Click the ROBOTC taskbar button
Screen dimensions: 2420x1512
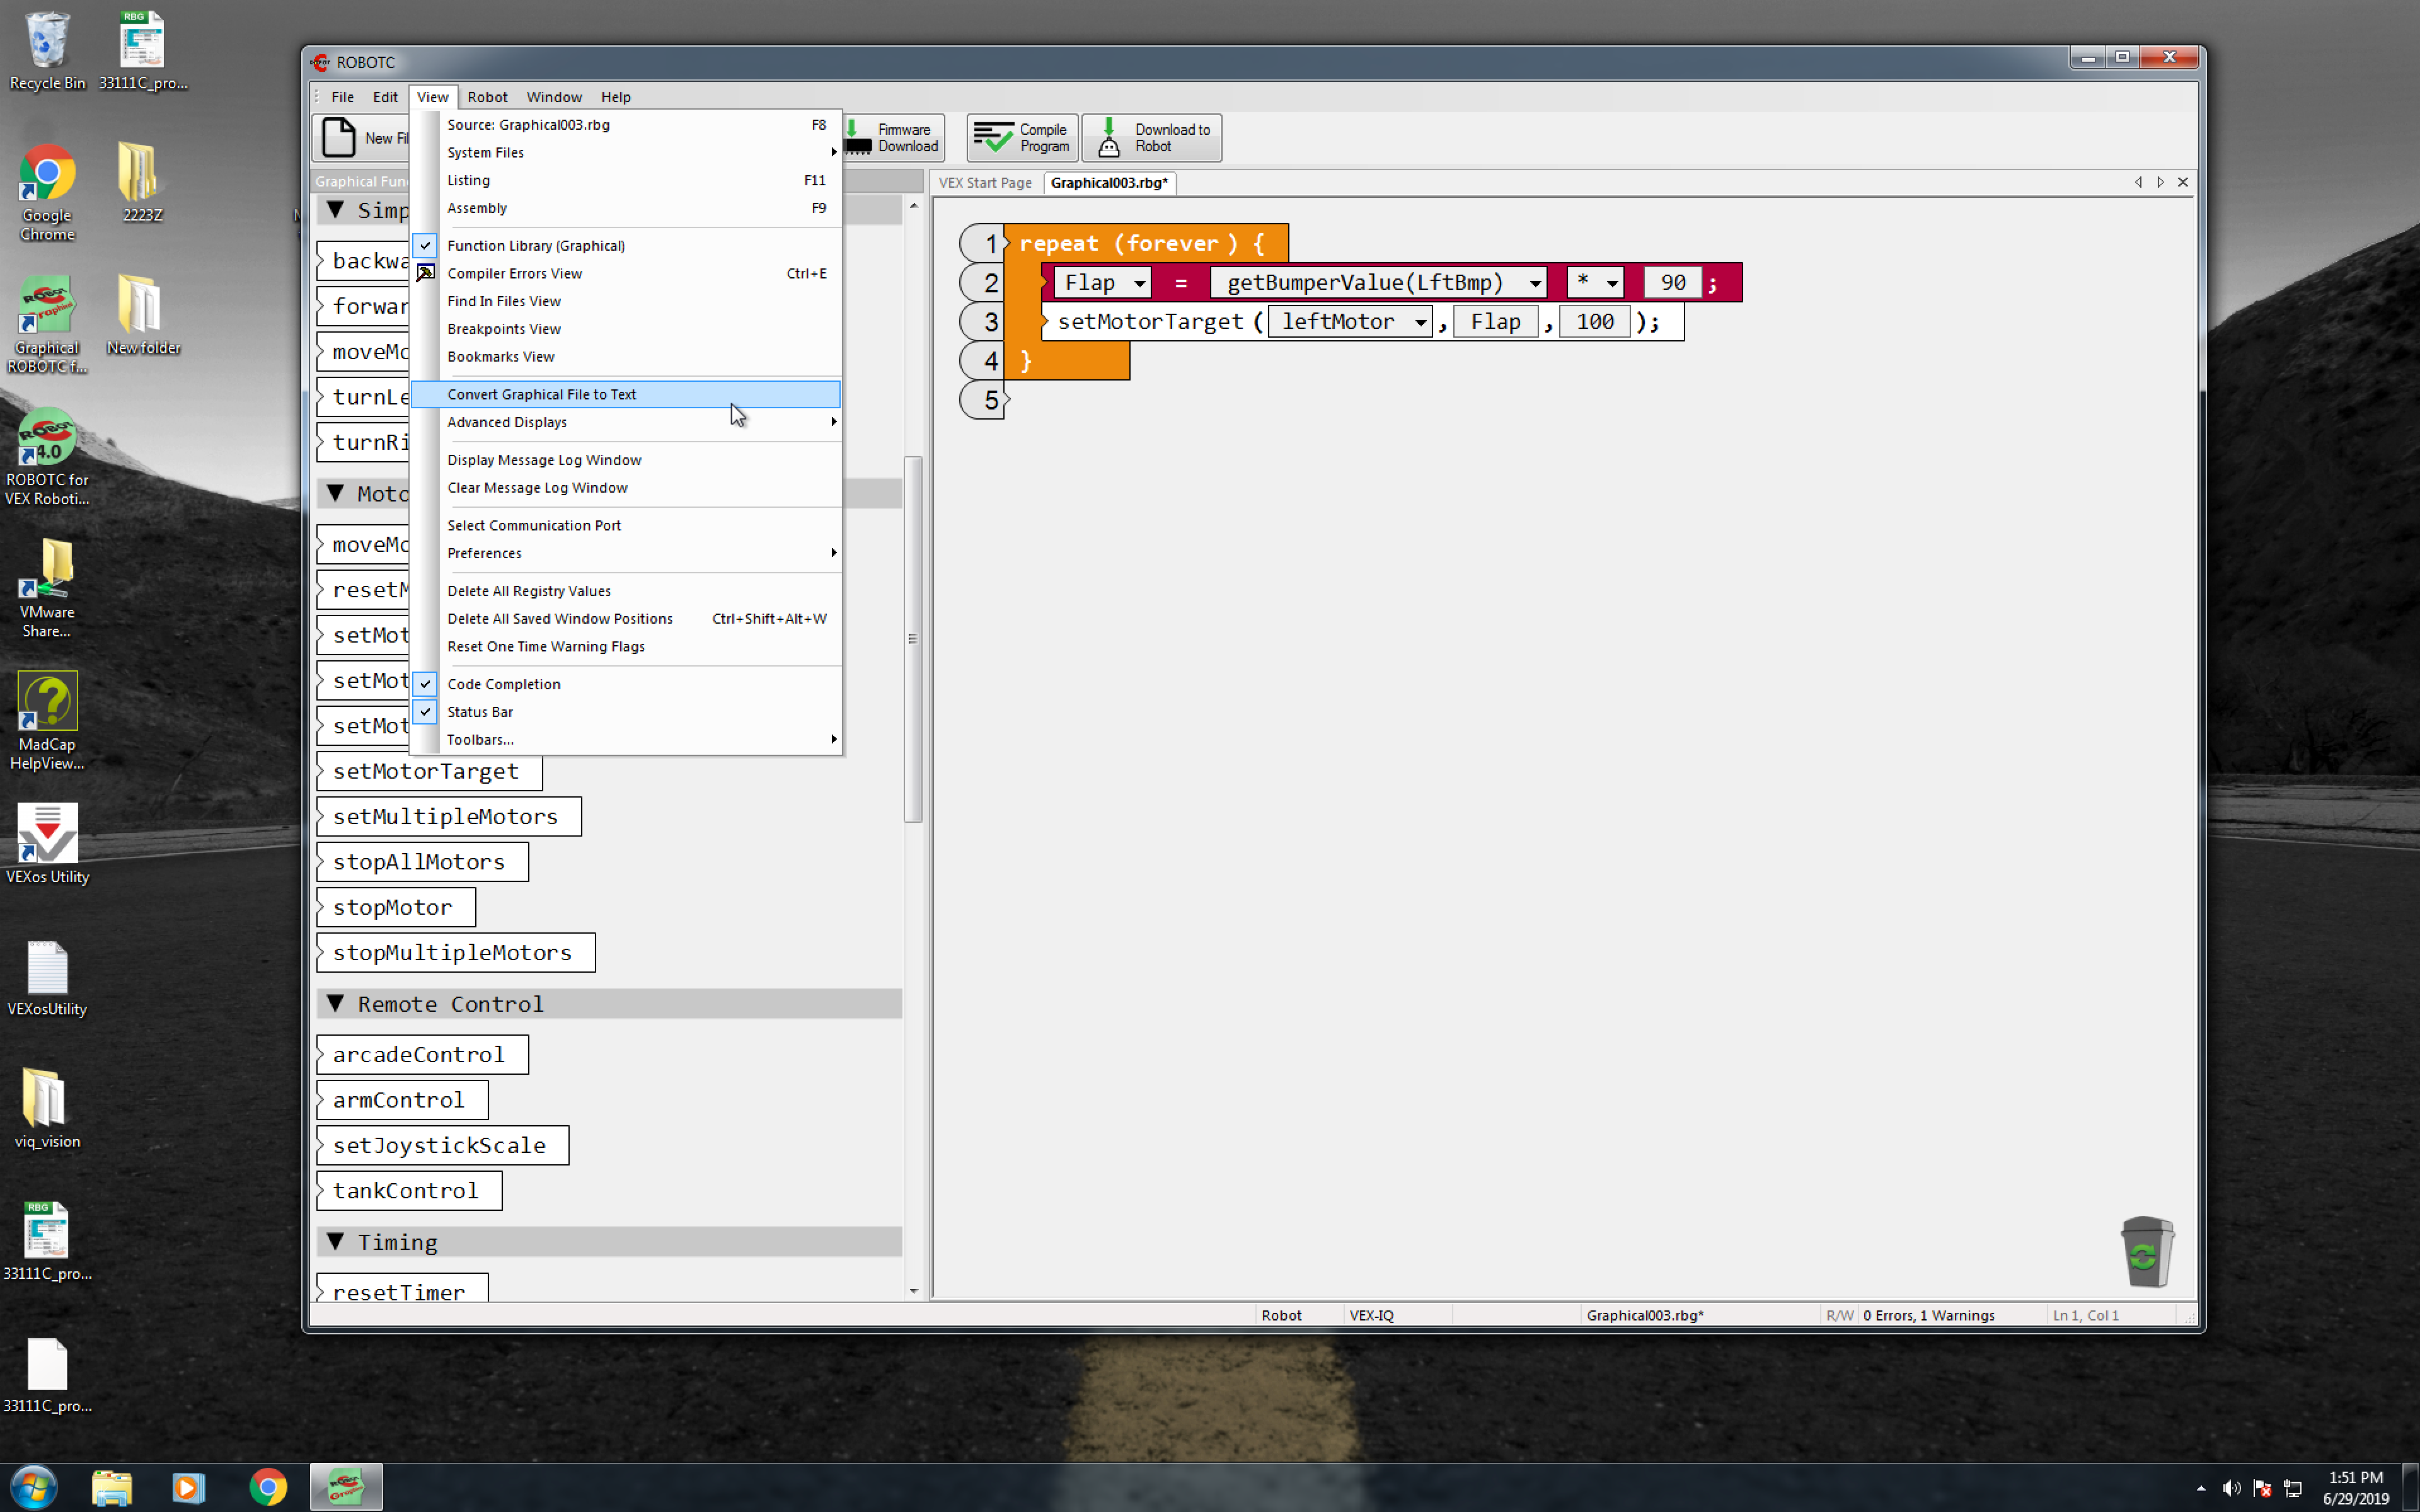[x=346, y=1488]
